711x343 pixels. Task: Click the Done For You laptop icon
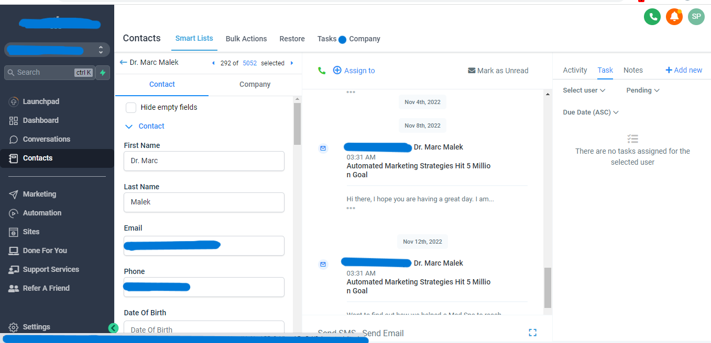point(14,250)
